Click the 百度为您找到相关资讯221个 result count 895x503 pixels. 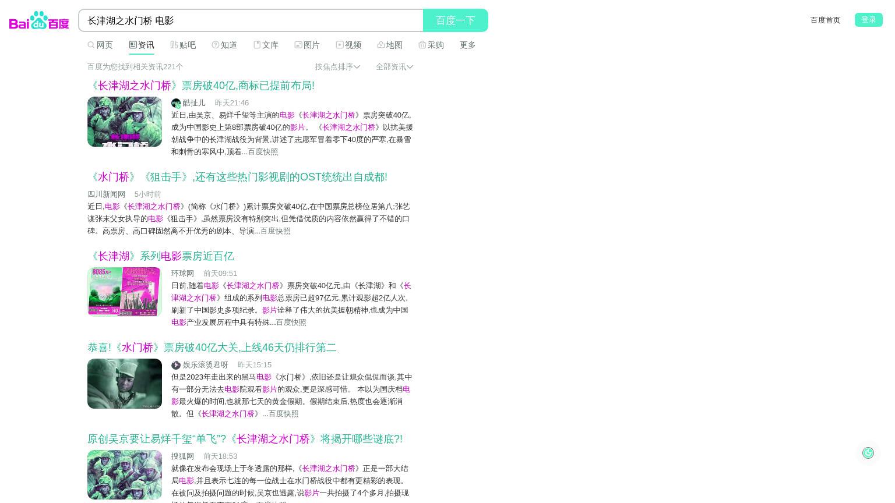pos(135,66)
